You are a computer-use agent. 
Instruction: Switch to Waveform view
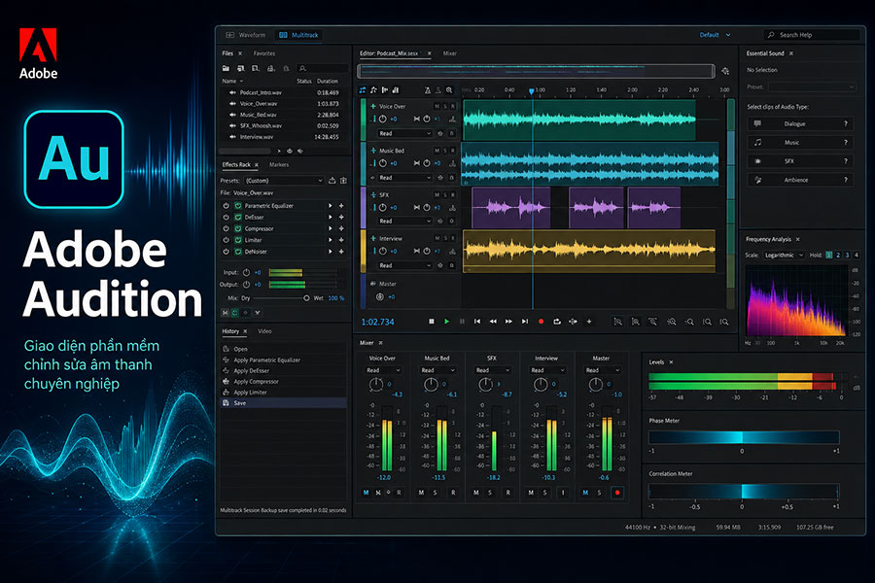246,35
